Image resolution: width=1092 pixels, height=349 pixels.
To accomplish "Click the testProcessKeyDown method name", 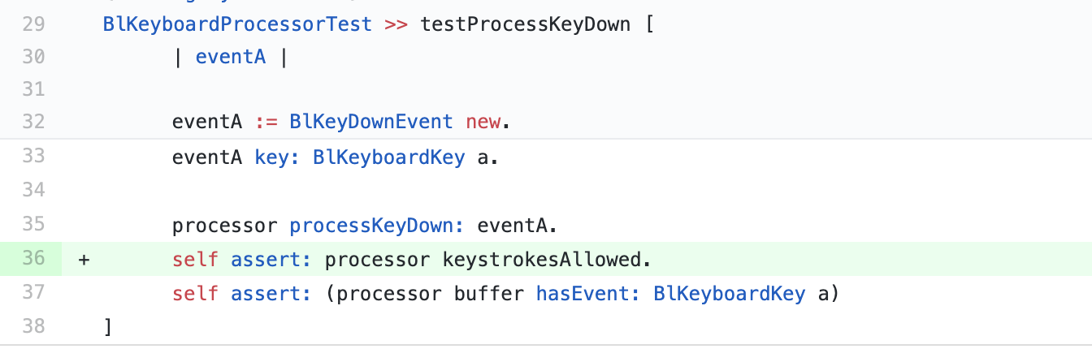I will pos(525,24).
